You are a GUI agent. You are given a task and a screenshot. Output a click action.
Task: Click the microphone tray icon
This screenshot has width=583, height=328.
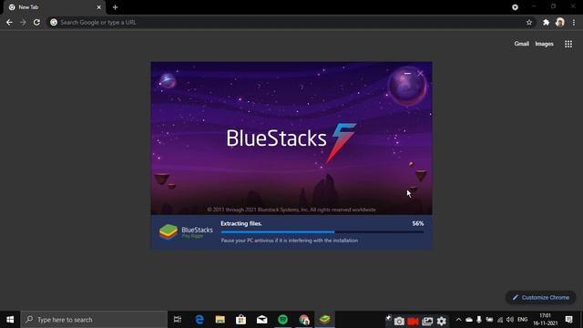479,320
